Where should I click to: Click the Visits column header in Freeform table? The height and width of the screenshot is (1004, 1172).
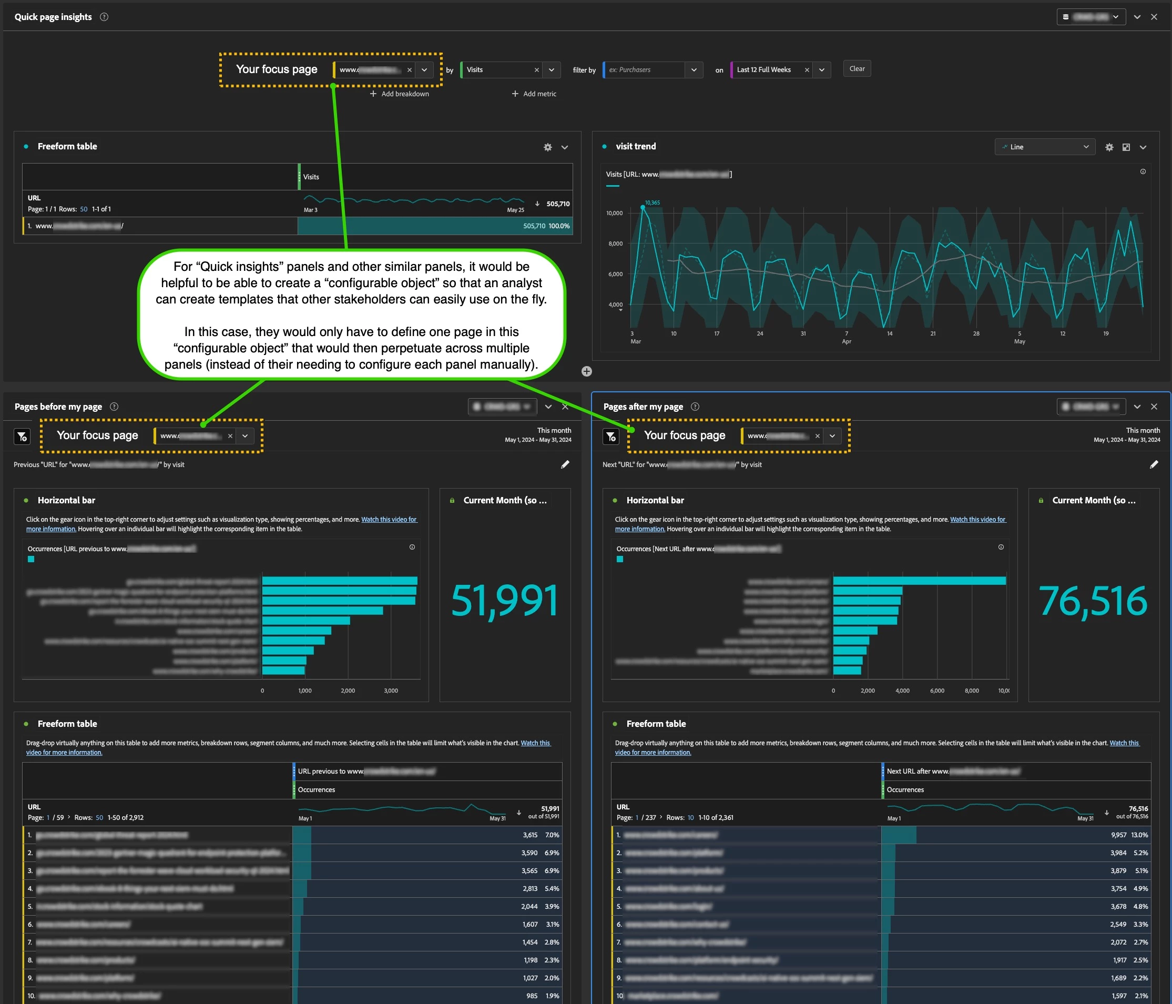point(311,177)
